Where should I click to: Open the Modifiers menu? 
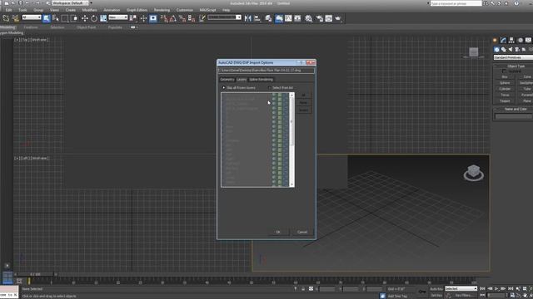pyautogui.click(x=89, y=10)
